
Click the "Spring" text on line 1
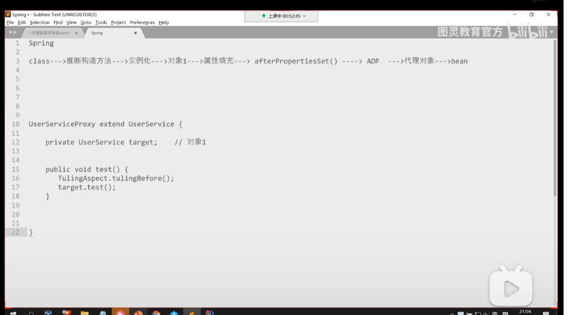41,43
